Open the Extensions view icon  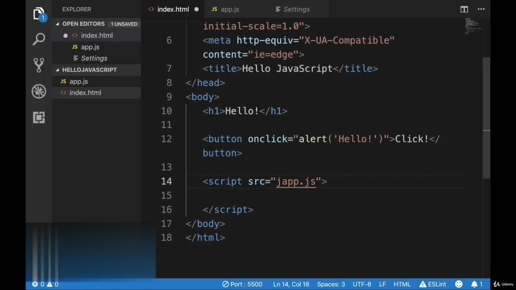coord(39,118)
